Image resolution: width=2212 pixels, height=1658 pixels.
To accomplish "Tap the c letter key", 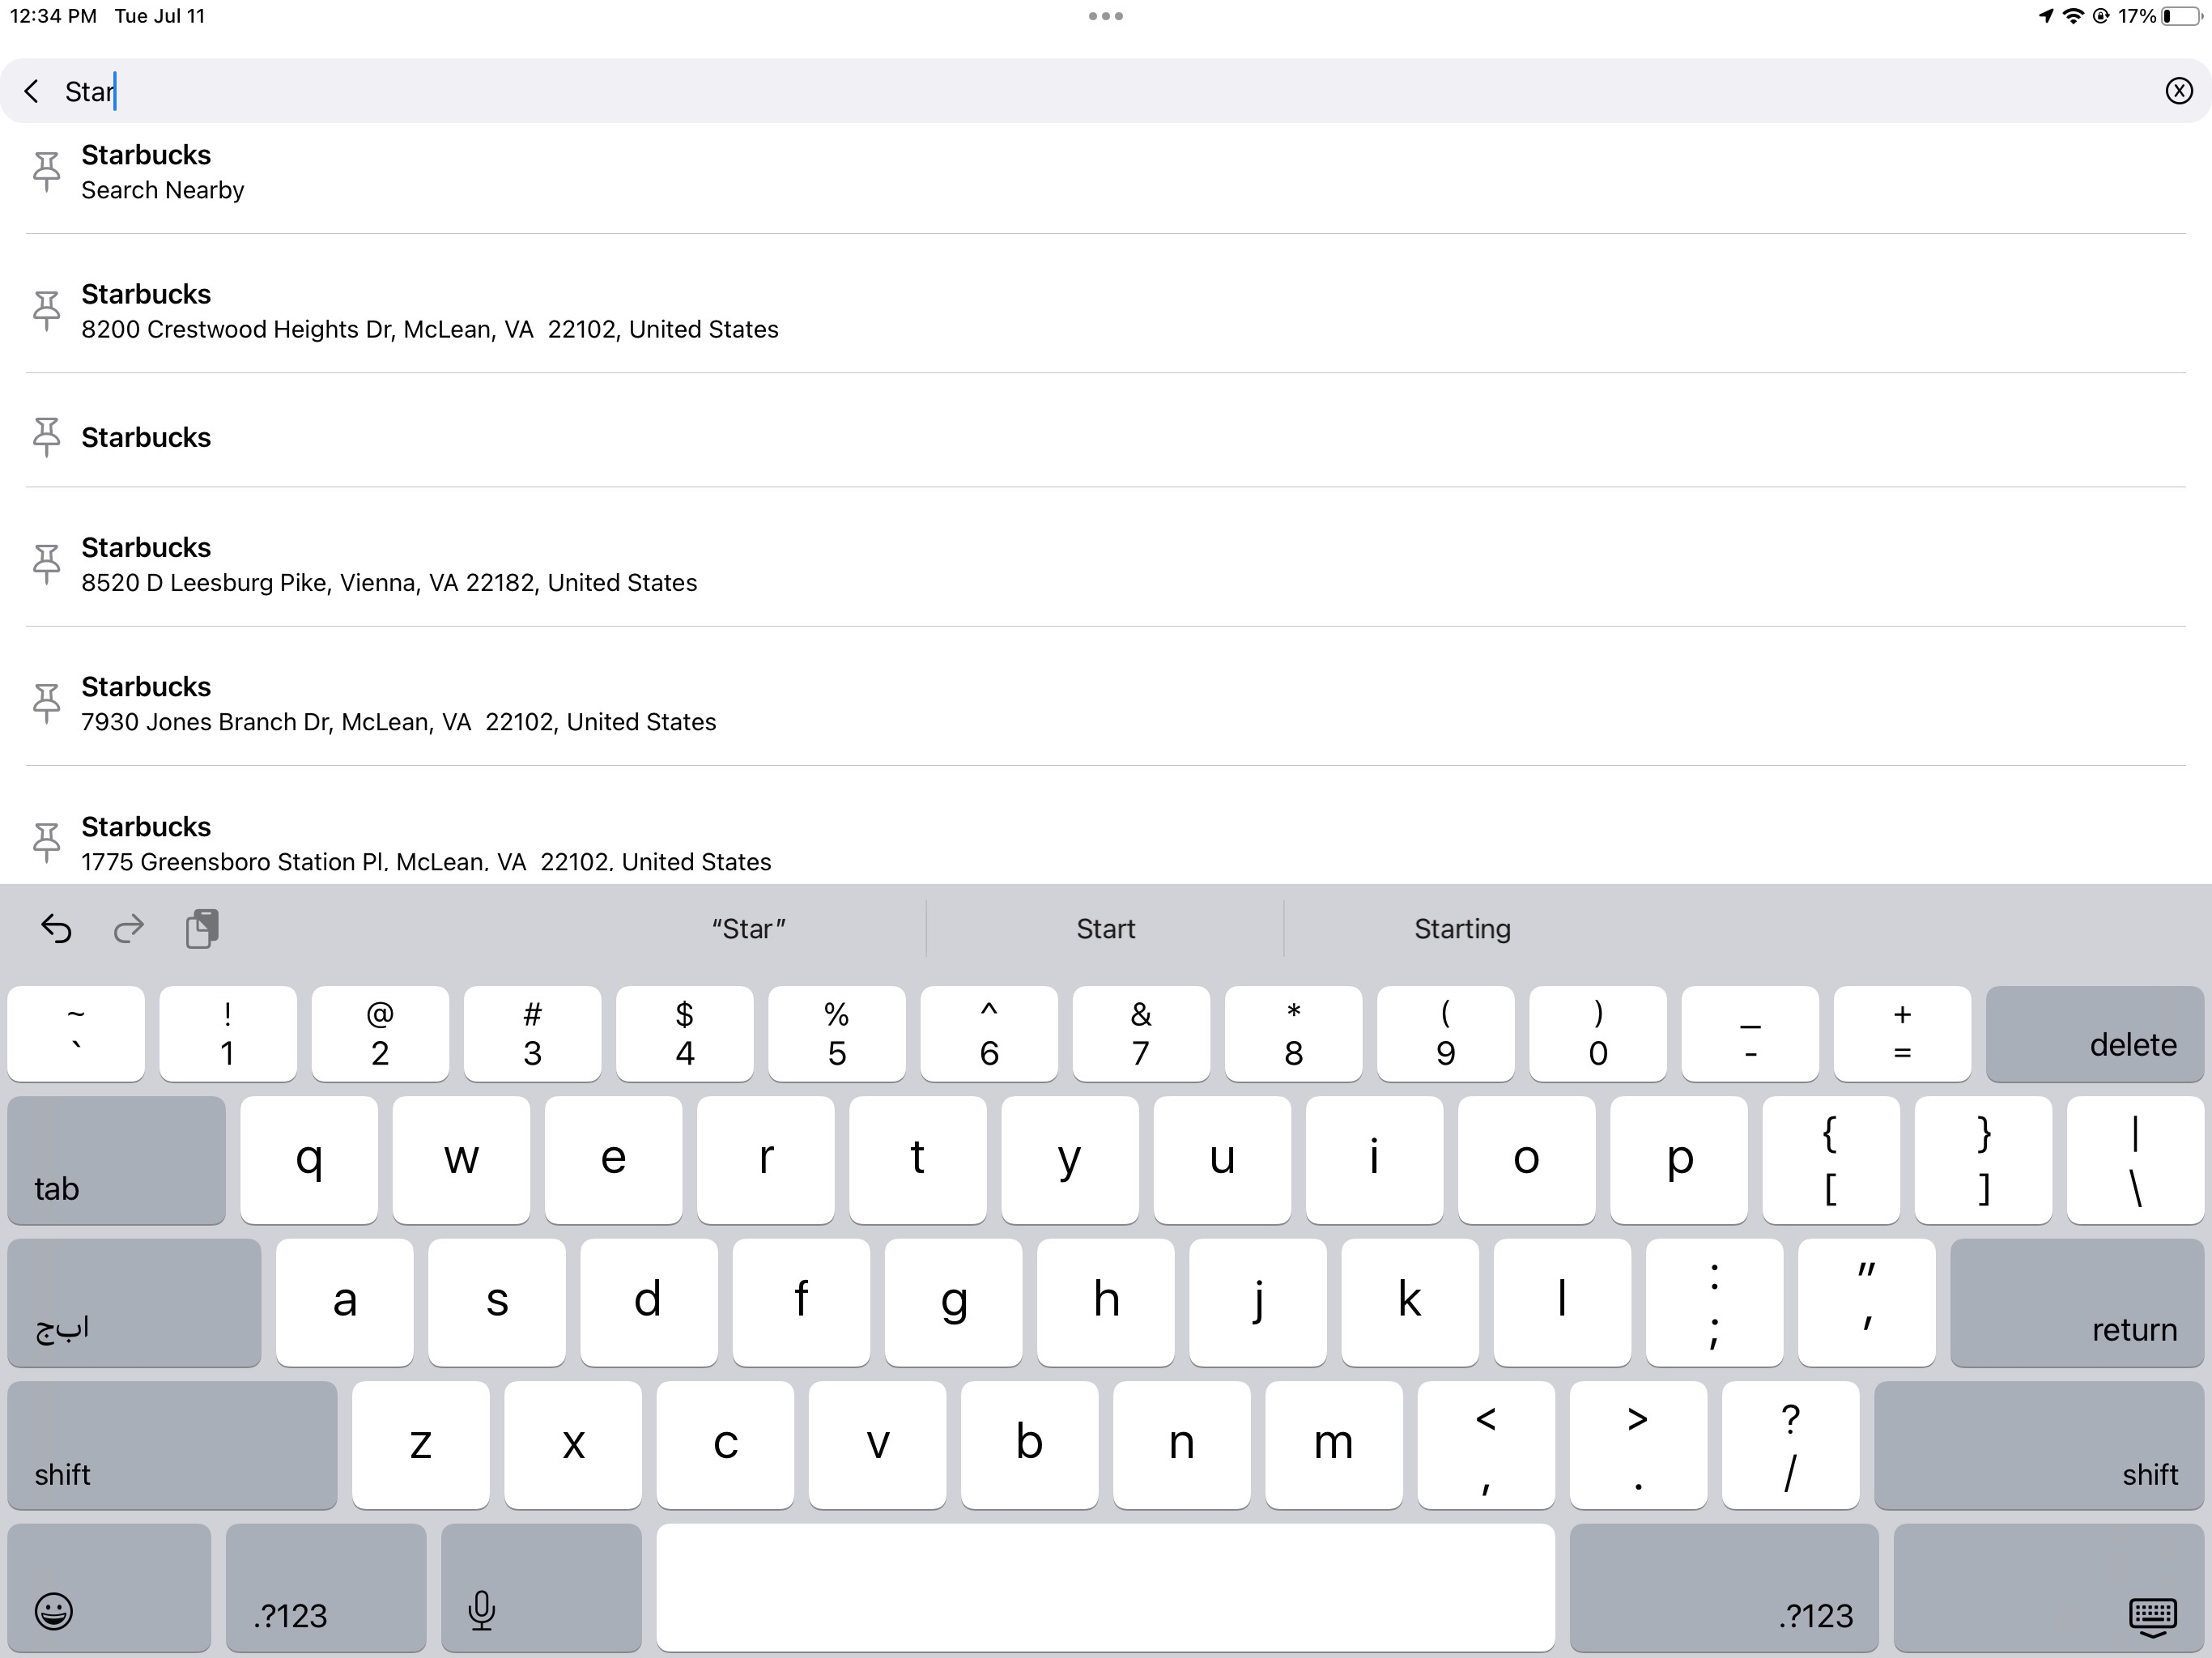I will click(x=725, y=1445).
